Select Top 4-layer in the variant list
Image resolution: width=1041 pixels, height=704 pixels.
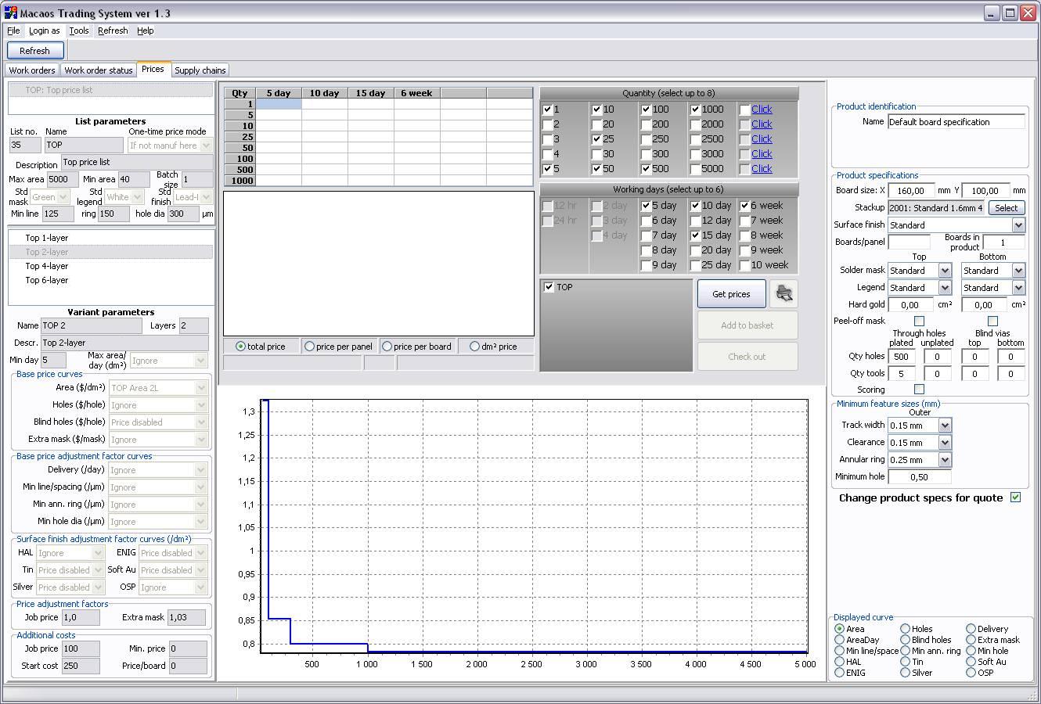46,266
